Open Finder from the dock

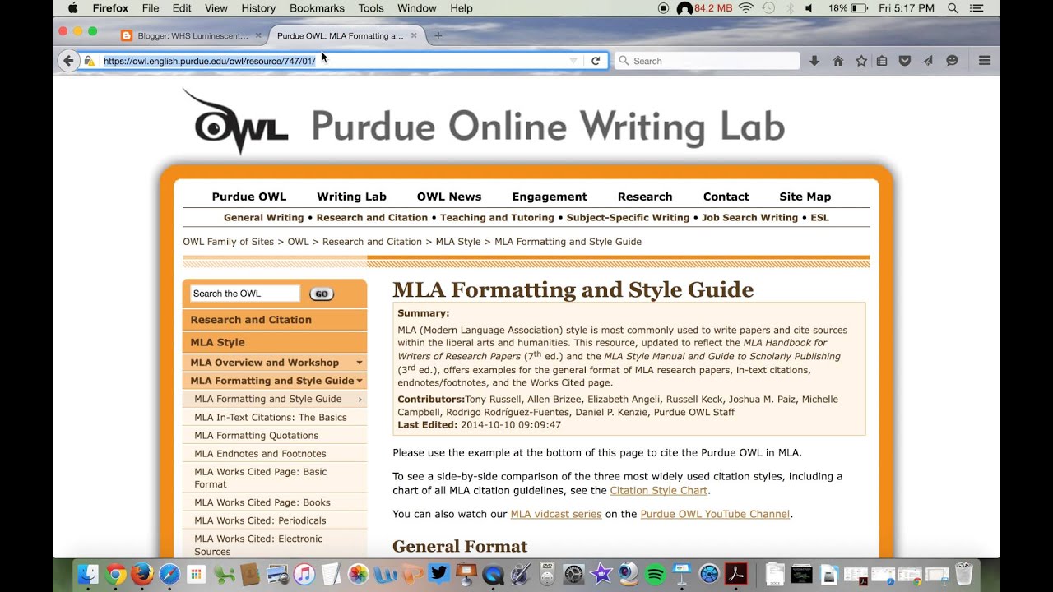tap(88, 573)
